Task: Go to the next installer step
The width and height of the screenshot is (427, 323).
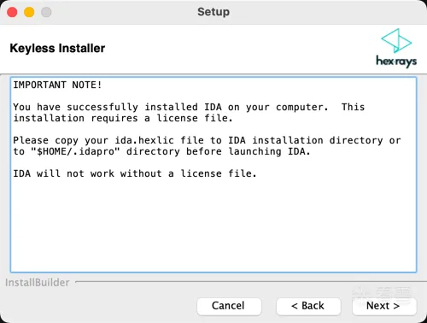Action: (384, 307)
